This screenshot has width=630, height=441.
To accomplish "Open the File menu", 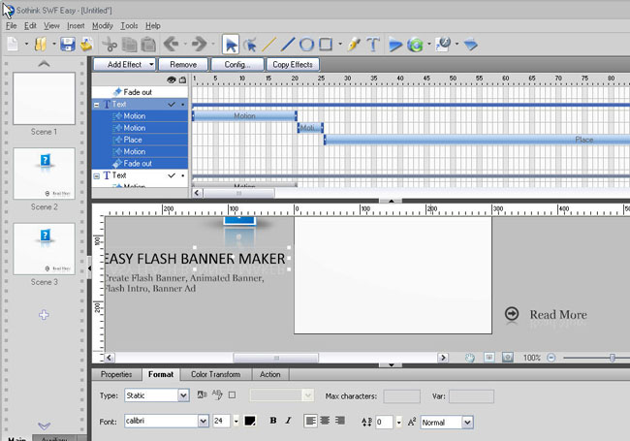I will coord(12,26).
